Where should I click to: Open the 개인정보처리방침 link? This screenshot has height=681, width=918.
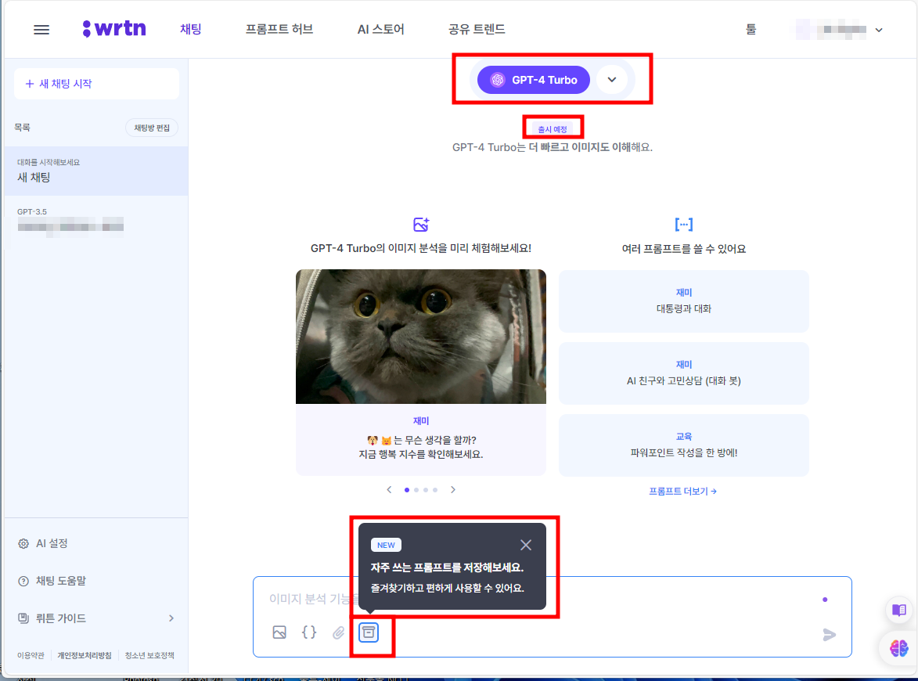[85, 655]
